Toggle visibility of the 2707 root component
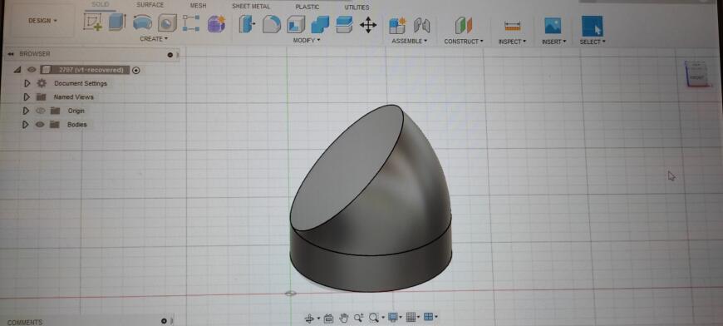The height and width of the screenshot is (326, 723). [32, 70]
